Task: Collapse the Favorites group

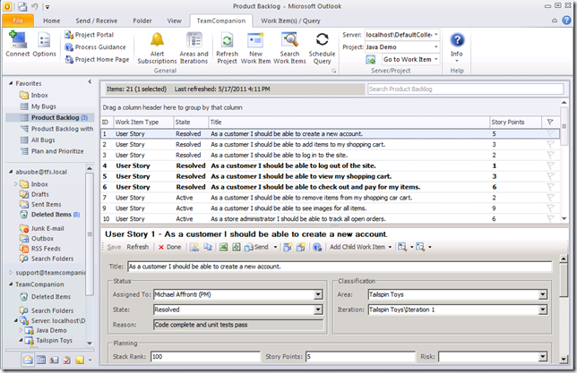Action: pyautogui.click(x=11, y=83)
